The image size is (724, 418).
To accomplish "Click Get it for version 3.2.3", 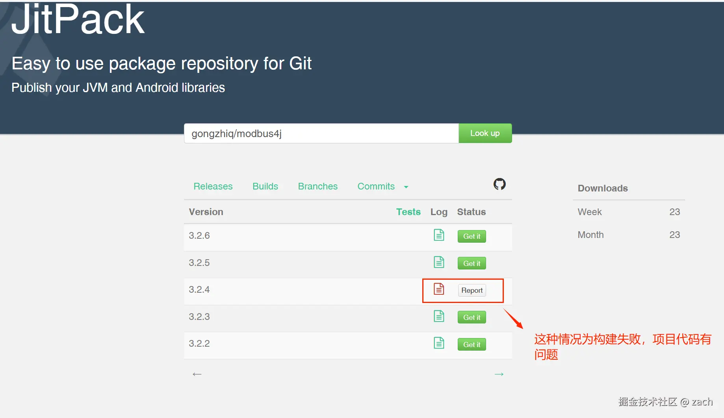I will (x=472, y=317).
